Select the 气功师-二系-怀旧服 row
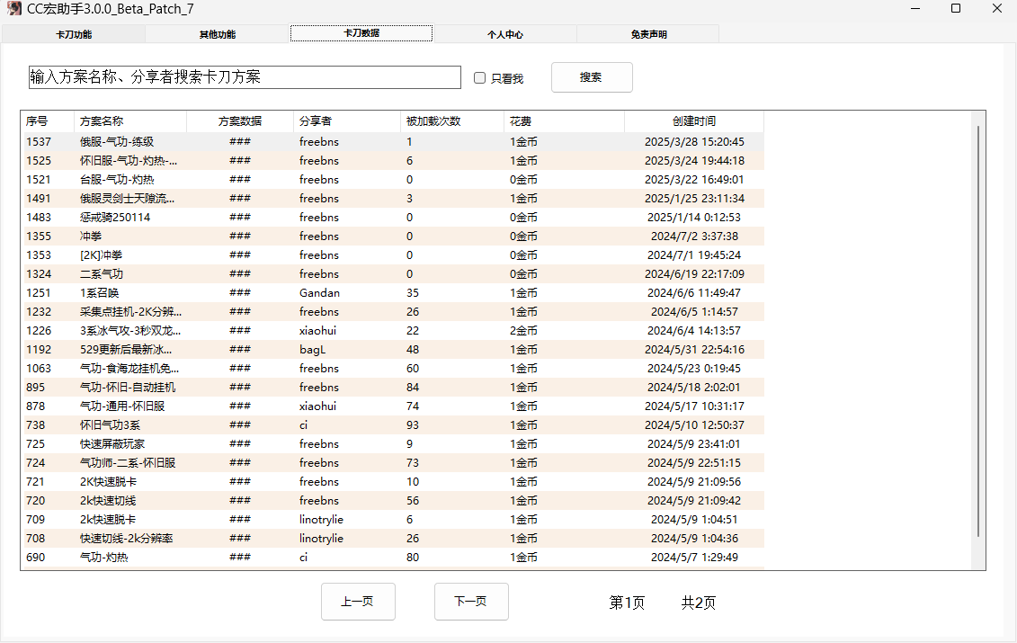 point(394,462)
